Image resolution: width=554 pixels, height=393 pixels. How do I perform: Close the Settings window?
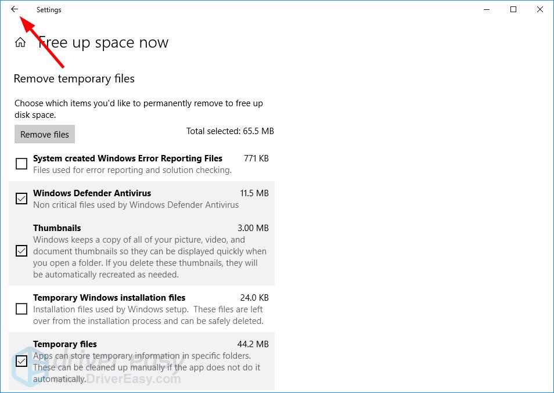point(540,9)
